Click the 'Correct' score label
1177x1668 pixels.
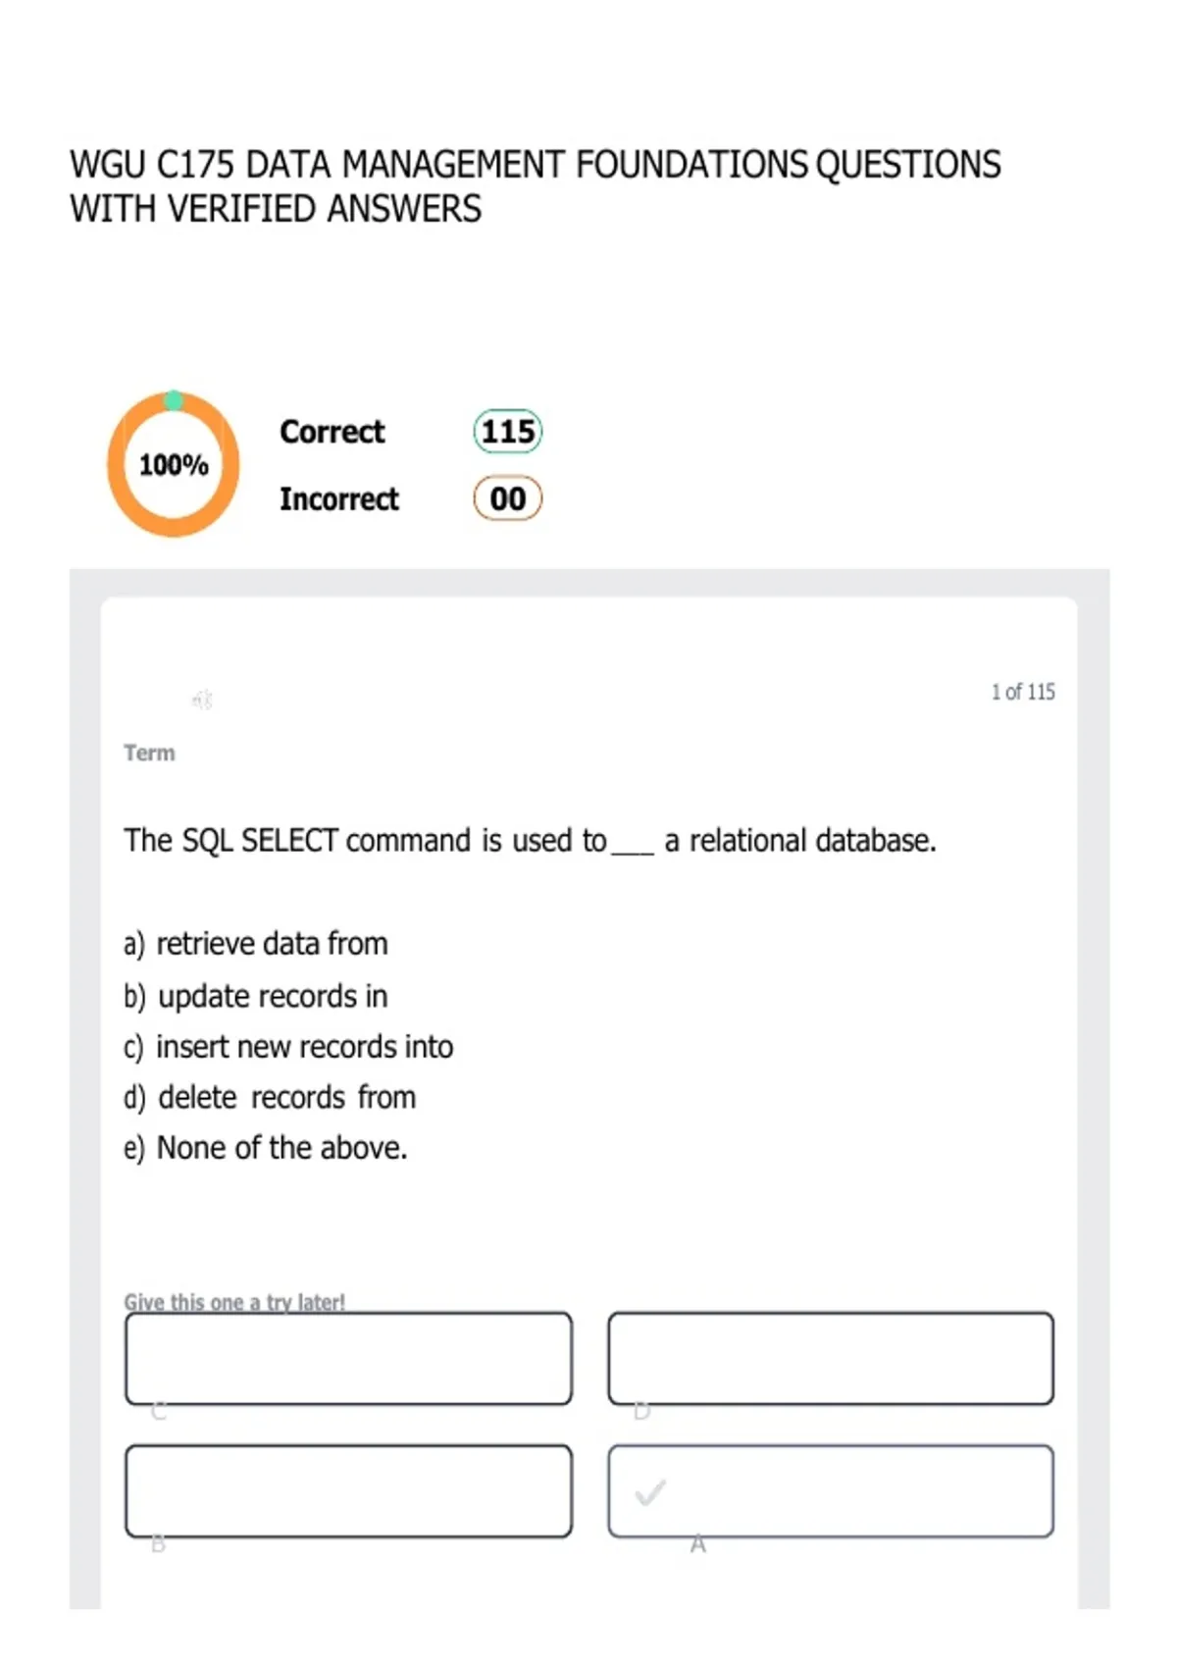[x=333, y=432]
